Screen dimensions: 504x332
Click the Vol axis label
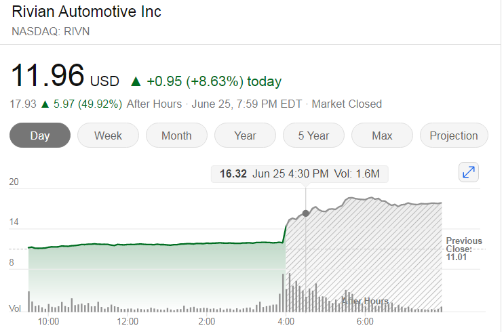[14, 309]
